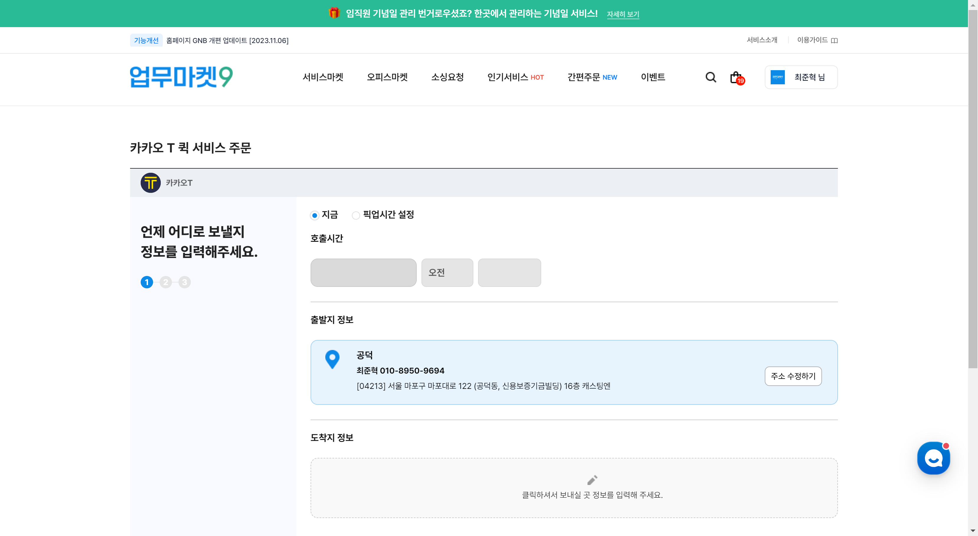Open the empty time dropdown after 오전
Image resolution: width=978 pixels, height=536 pixels.
pyautogui.click(x=510, y=272)
